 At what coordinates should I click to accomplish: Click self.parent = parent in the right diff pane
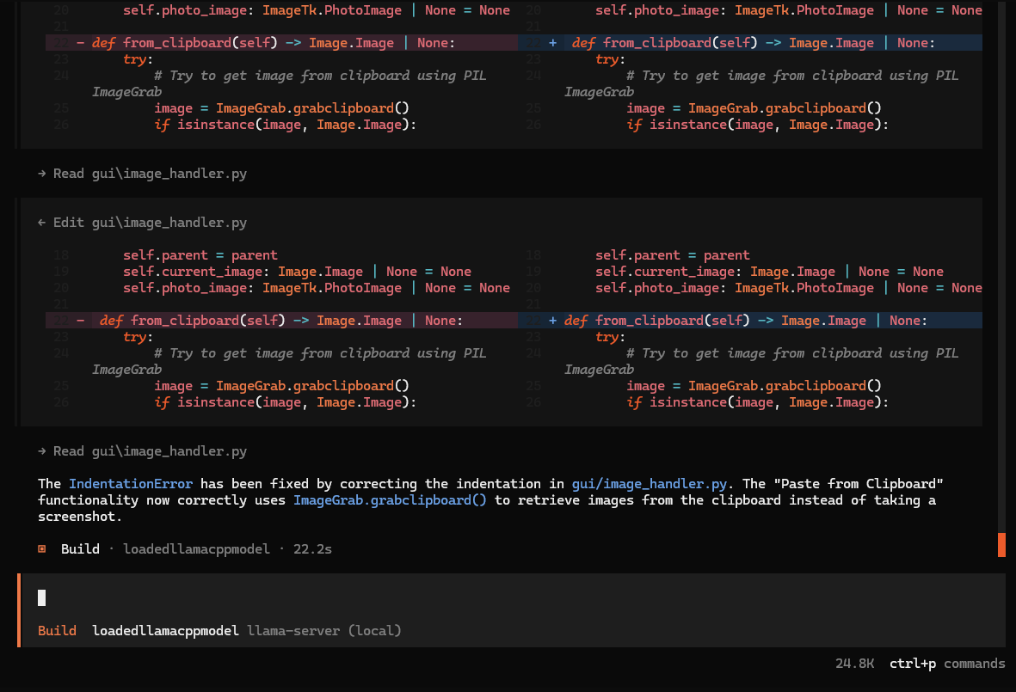click(x=673, y=255)
